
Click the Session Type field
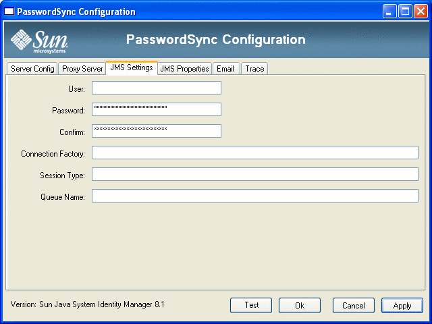255,174
